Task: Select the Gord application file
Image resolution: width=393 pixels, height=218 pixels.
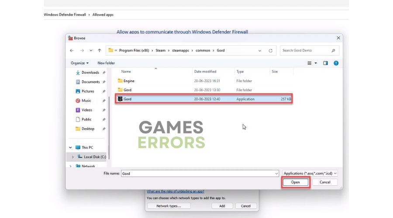Action: pos(204,99)
